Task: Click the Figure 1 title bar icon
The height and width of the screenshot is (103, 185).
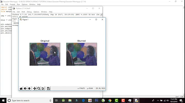Action: (x=21, y=20)
